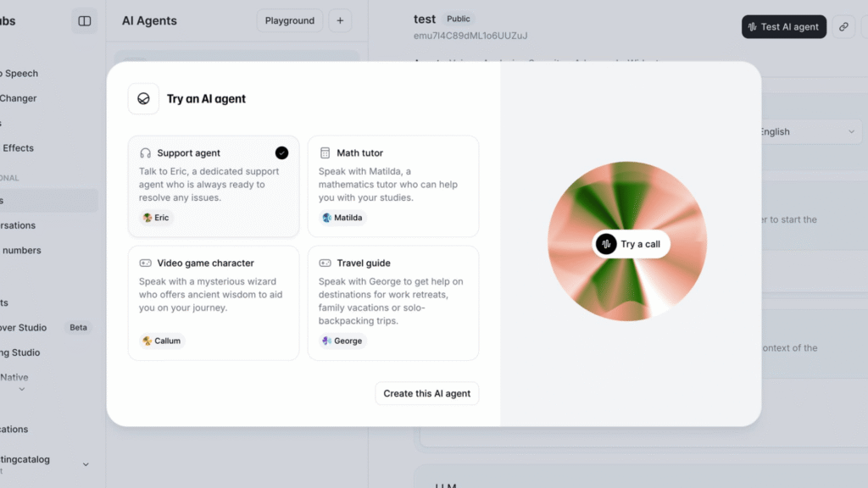Click the AI Agents heading
The image size is (868, 488).
coord(149,20)
